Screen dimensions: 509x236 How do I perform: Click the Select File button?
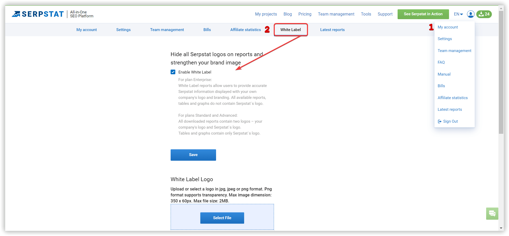pyautogui.click(x=222, y=218)
